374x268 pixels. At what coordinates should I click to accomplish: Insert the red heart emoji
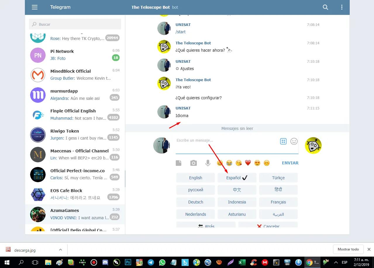point(248,163)
